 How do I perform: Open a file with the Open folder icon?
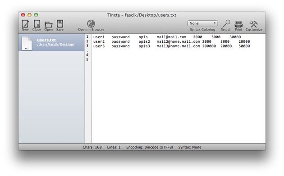coord(48,24)
